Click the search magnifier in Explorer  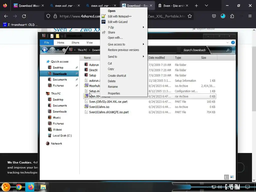tap(228, 50)
